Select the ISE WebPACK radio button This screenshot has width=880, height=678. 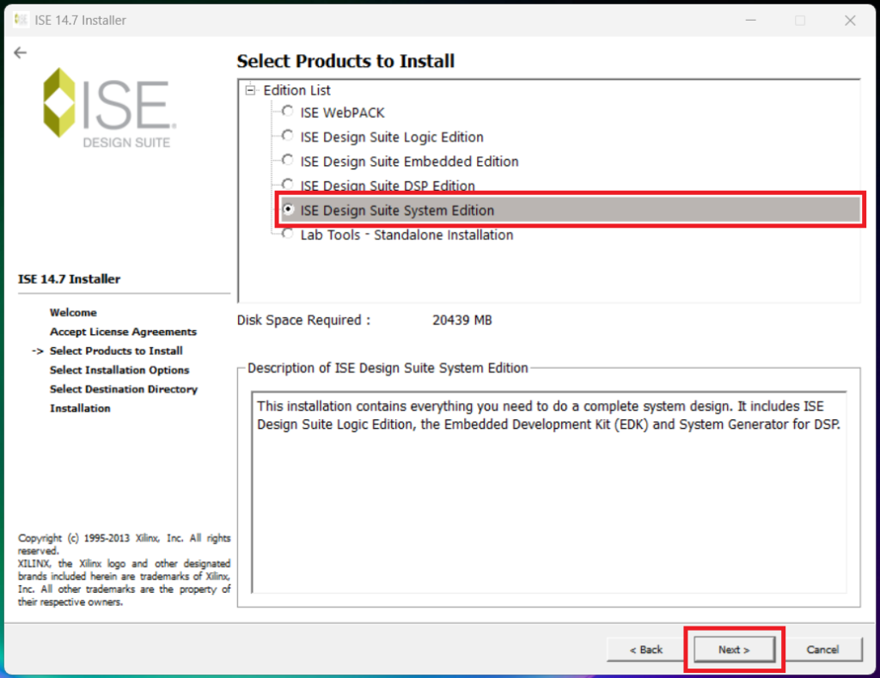pos(287,111)
